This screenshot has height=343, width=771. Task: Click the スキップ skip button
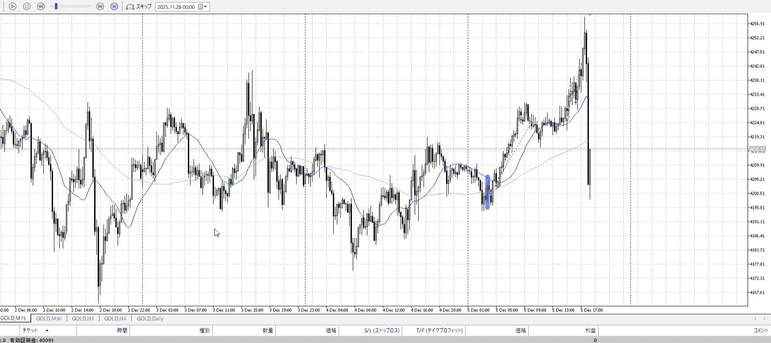click(139, 7)
